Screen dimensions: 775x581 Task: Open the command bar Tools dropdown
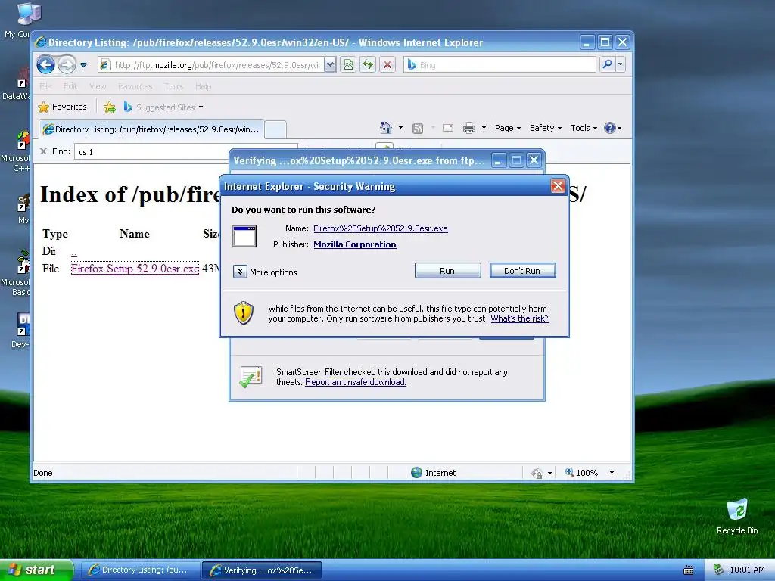pyautogui.click(x=584, y=128)
